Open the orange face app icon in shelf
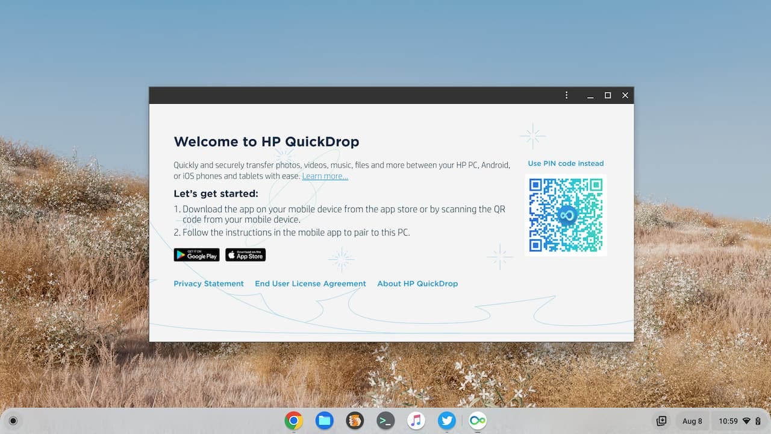 [355, 421]
